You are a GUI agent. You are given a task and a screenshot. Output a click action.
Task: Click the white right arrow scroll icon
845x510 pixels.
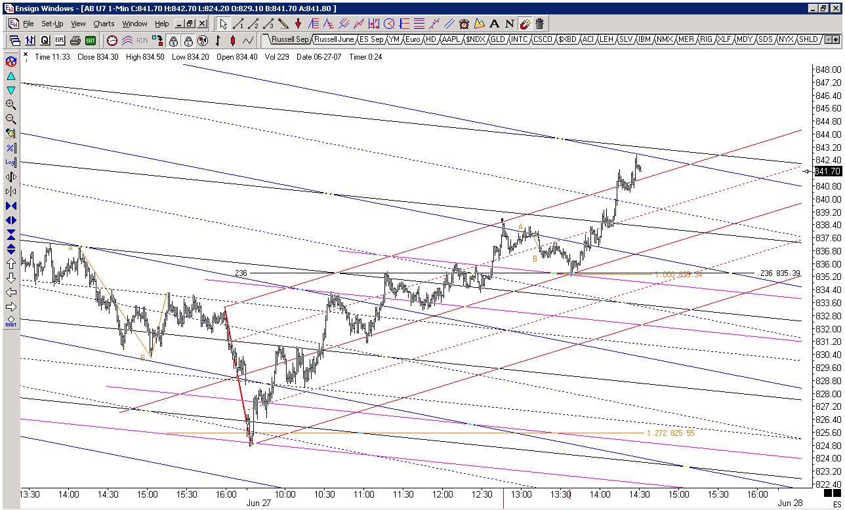click(11, 306)
